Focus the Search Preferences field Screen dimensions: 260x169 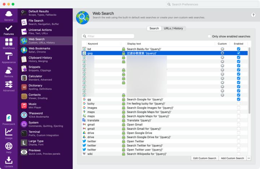coord(212,4)
